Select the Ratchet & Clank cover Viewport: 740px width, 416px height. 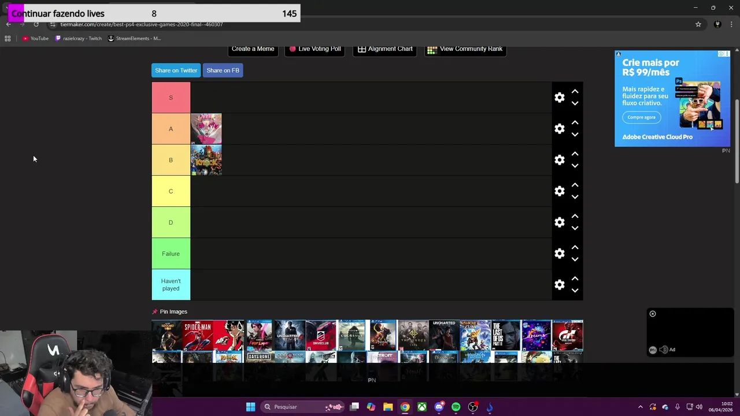pyautogui.click(x=475, y=335)
